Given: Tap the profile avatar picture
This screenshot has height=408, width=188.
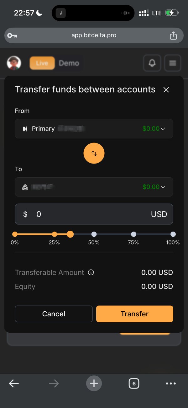Looking at the screenshot, I should [14, 63].
